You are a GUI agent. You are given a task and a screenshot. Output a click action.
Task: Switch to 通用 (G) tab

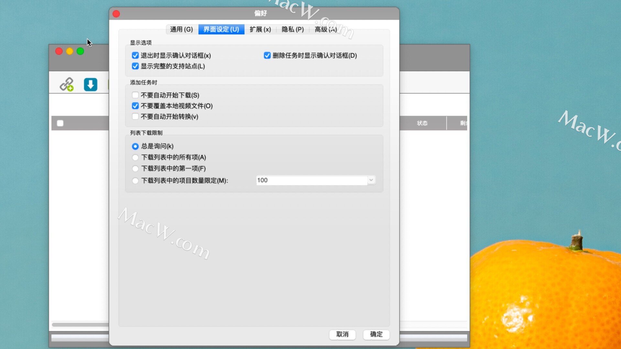click(x=181, y=29)
